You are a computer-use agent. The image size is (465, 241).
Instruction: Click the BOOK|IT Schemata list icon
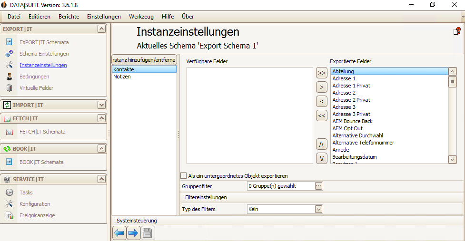click(x=9, y=162)
